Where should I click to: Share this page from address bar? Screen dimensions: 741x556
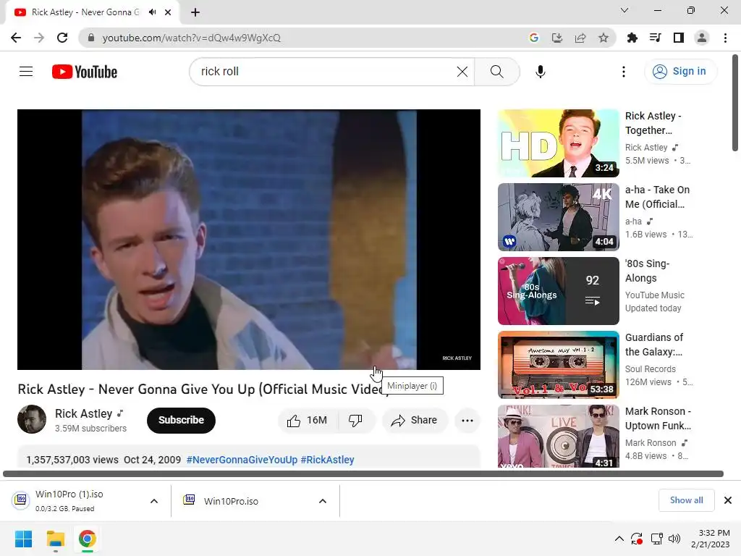coord(580,38)
